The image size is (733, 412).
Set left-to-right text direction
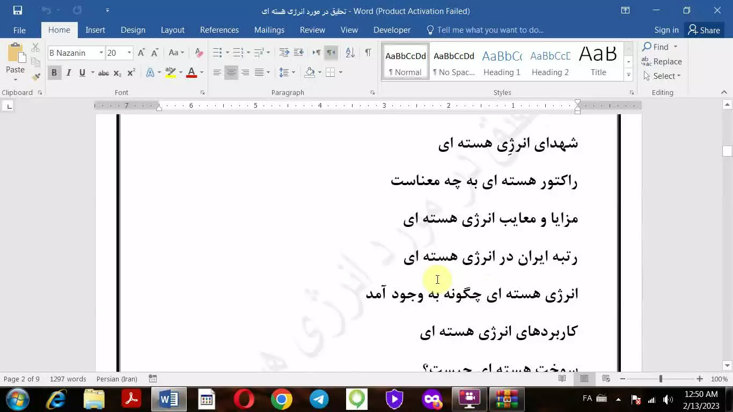(x=317, y=53)
